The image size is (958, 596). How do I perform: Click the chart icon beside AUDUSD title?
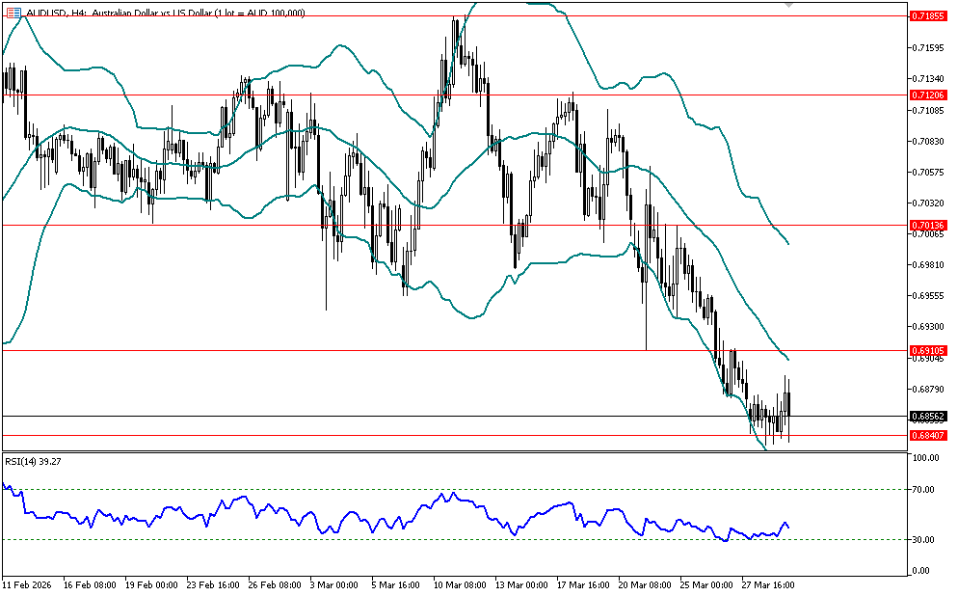point(13,13)
